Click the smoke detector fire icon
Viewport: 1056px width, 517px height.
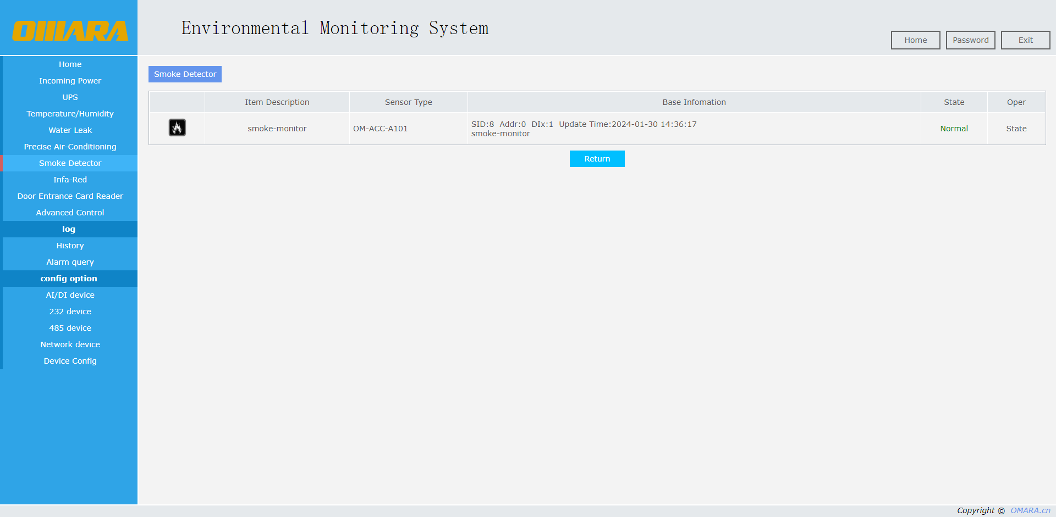[x=177, y=127]
